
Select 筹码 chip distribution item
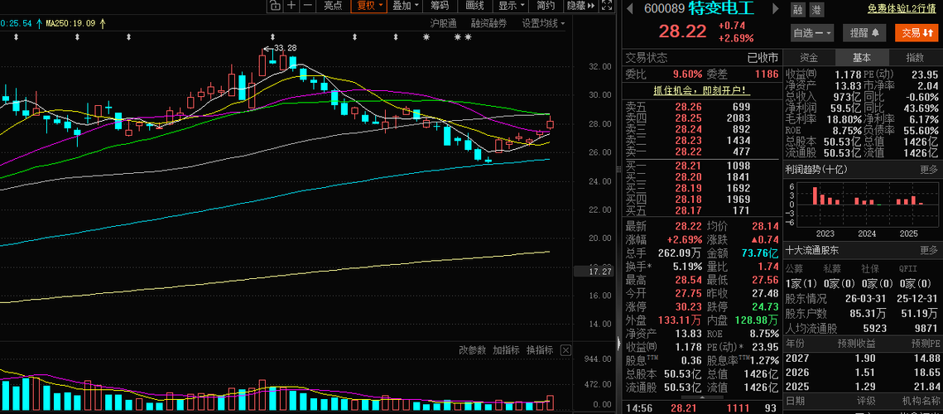[440, 6]
